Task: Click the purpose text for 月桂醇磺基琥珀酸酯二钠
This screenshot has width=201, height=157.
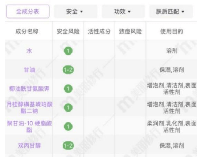Action: point(172,108)
